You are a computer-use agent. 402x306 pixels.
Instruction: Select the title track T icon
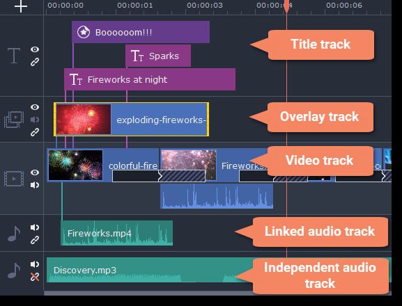pyautogui.click(x=14, y=55)
